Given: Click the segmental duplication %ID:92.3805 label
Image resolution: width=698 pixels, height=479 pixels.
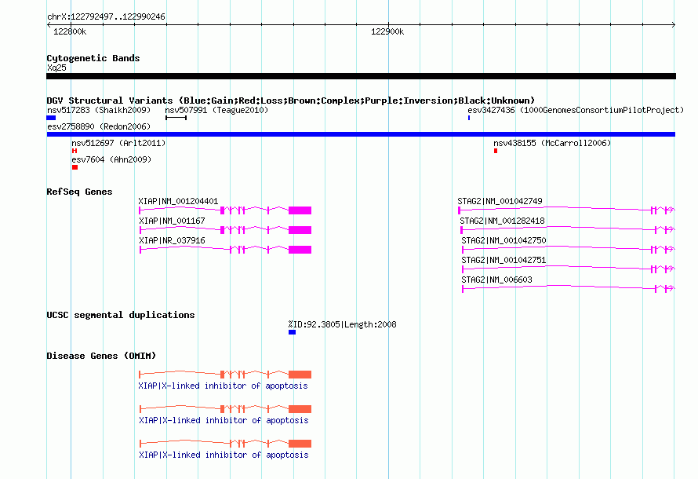Looking at the screenshot, I should click(x=342, y=325).
